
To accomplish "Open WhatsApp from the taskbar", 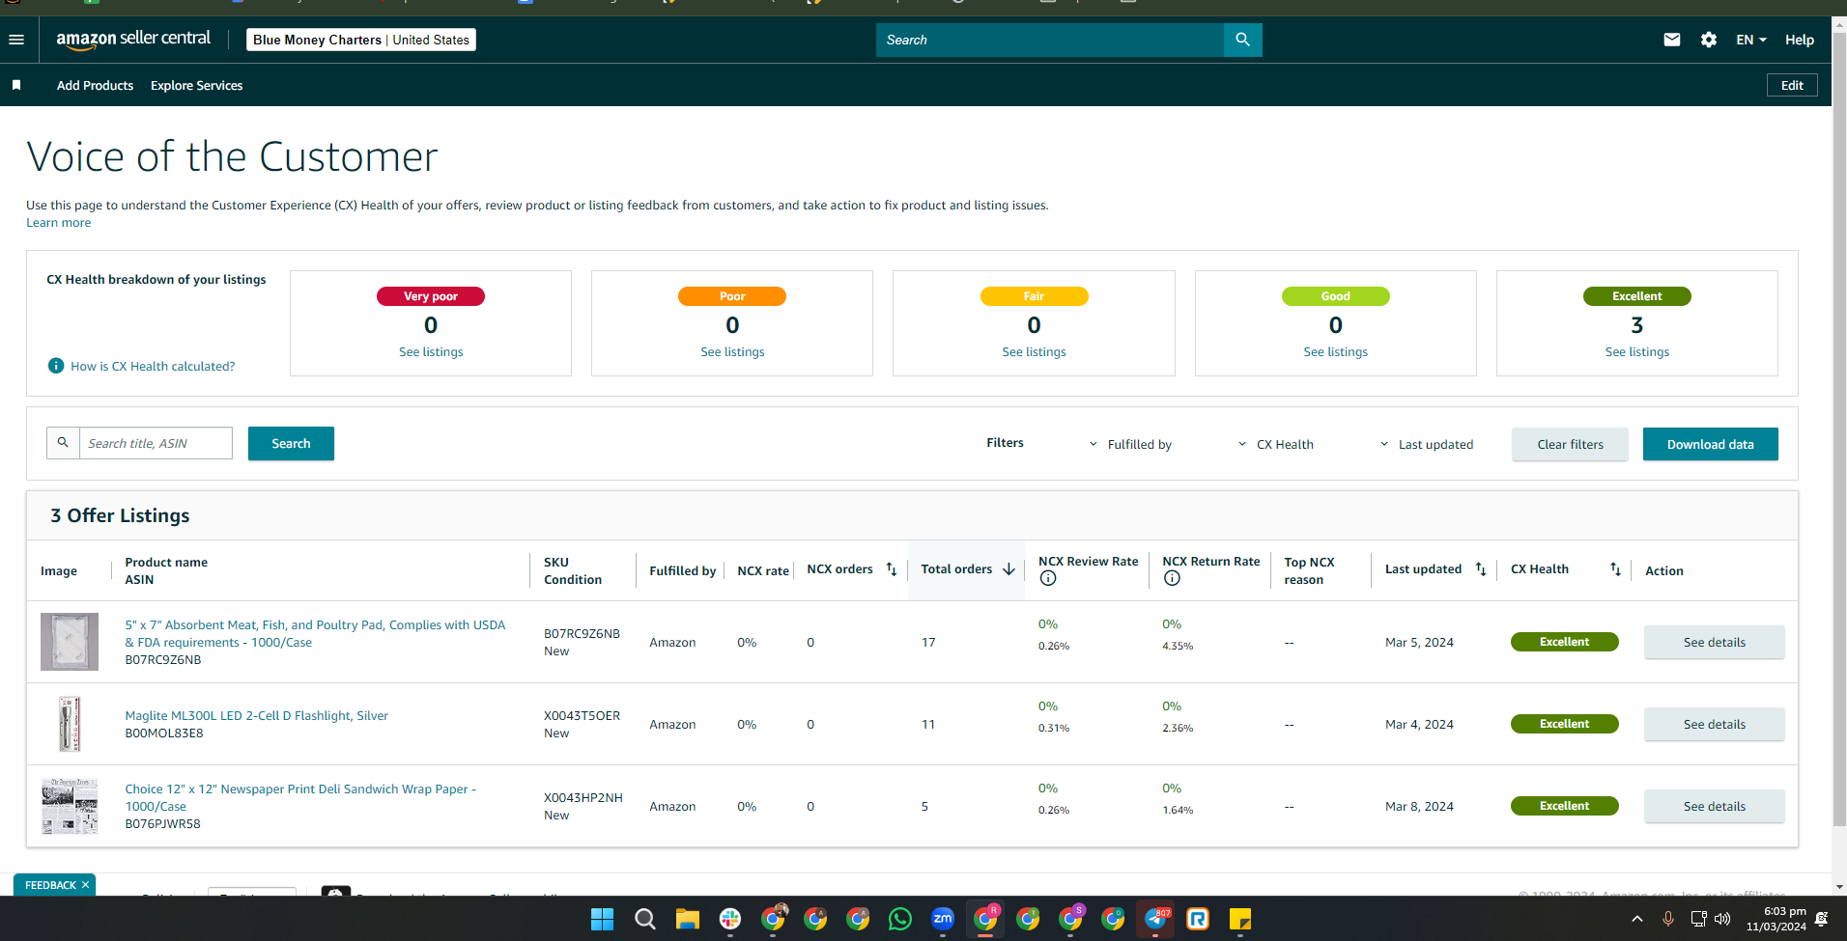I will point(899,919).
